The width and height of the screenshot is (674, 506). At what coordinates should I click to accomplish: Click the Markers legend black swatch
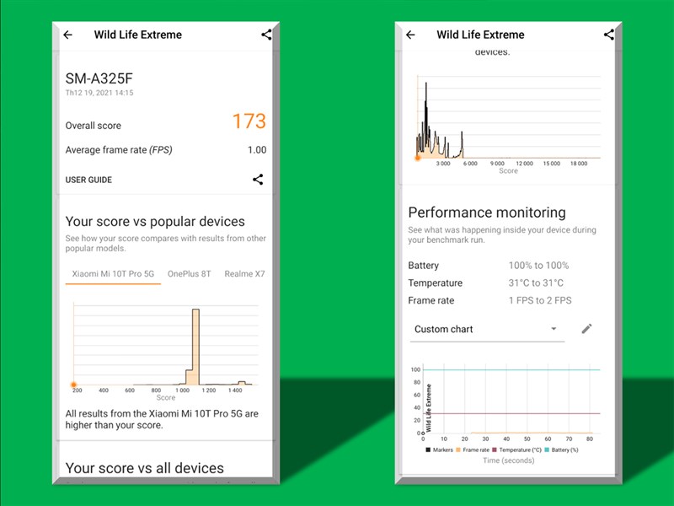tap(428, 450)
